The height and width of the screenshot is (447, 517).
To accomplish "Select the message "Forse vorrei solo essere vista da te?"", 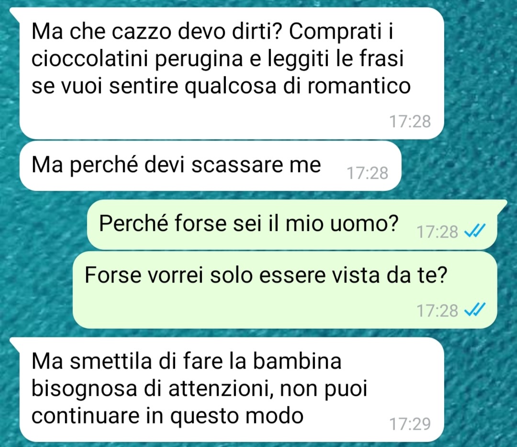I will click(x=285, y=290).
